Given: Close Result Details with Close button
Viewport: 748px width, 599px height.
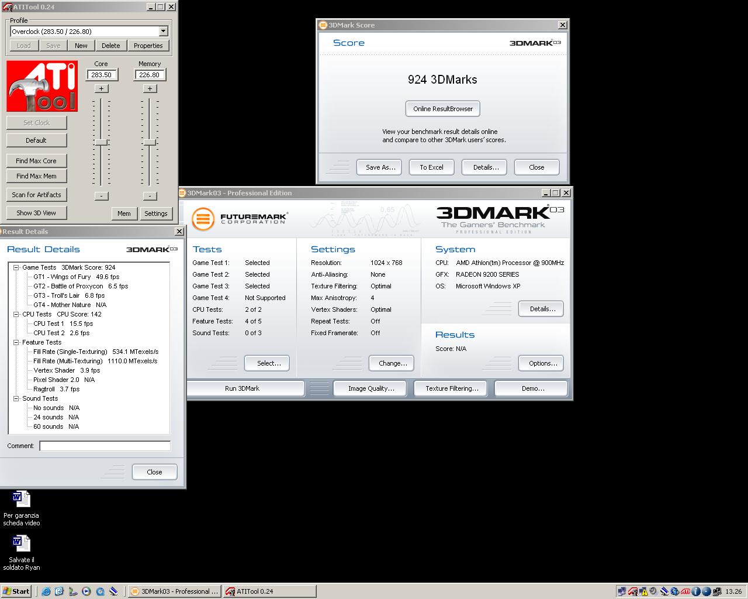Looking at the screenshot, I should pyautogui.click(x=154, y=472).
